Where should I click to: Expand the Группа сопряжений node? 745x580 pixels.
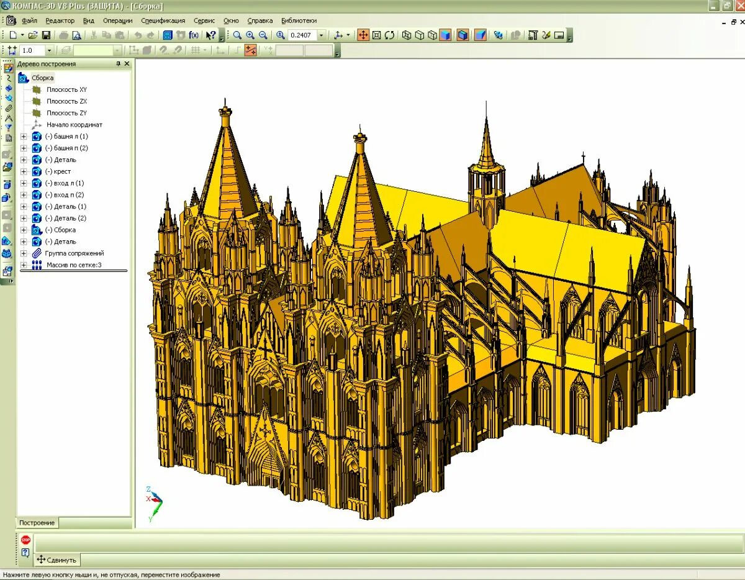point(24,253)
